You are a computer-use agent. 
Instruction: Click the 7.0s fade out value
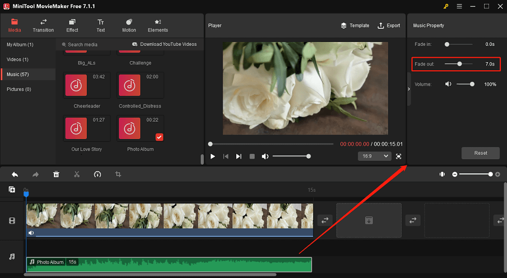490,64
